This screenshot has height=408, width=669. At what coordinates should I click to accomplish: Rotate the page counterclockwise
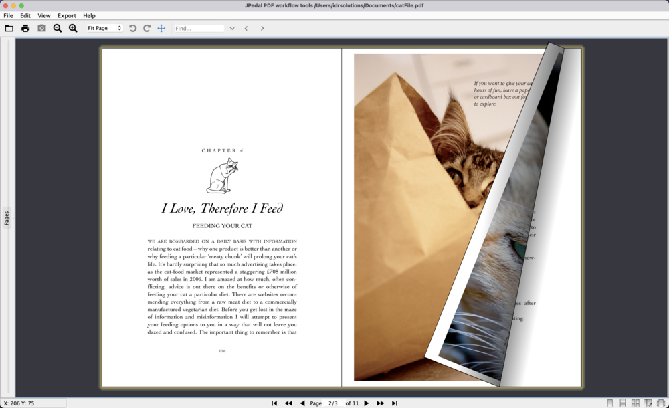pos(132,28)
